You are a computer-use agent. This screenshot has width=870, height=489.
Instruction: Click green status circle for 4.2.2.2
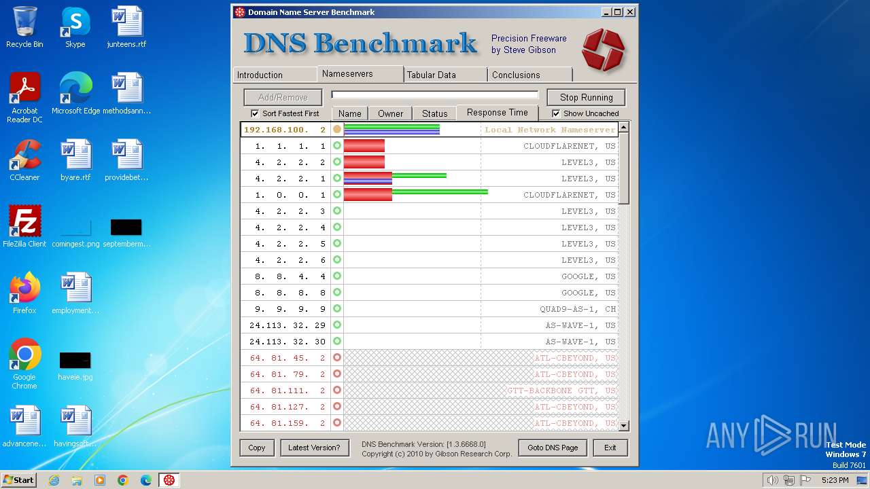337,162
